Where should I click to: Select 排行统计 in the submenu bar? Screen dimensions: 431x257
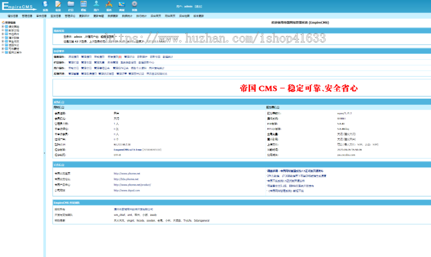[x=141, y=16]
